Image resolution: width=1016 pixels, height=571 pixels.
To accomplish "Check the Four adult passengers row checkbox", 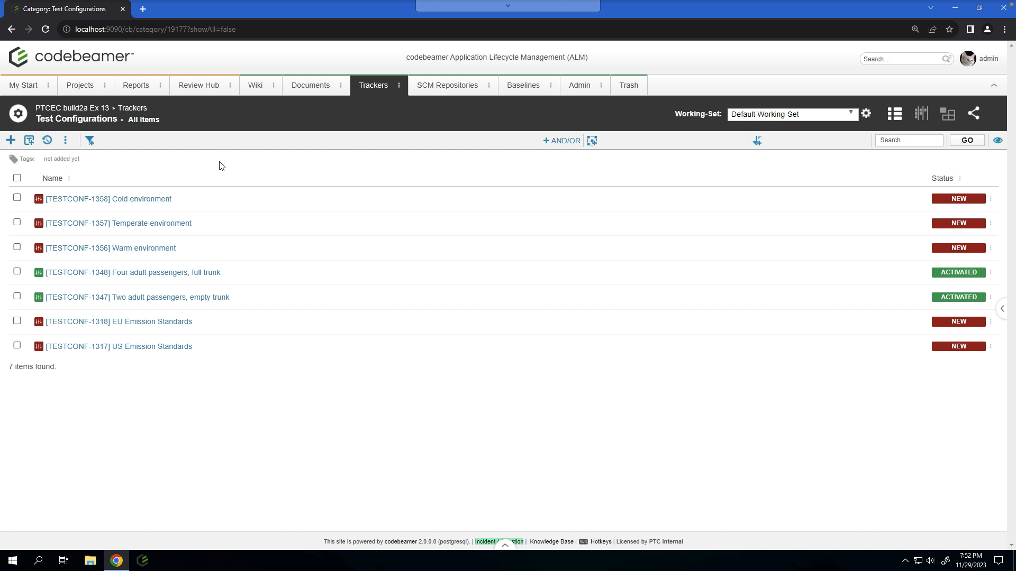I will click(17, 271).
